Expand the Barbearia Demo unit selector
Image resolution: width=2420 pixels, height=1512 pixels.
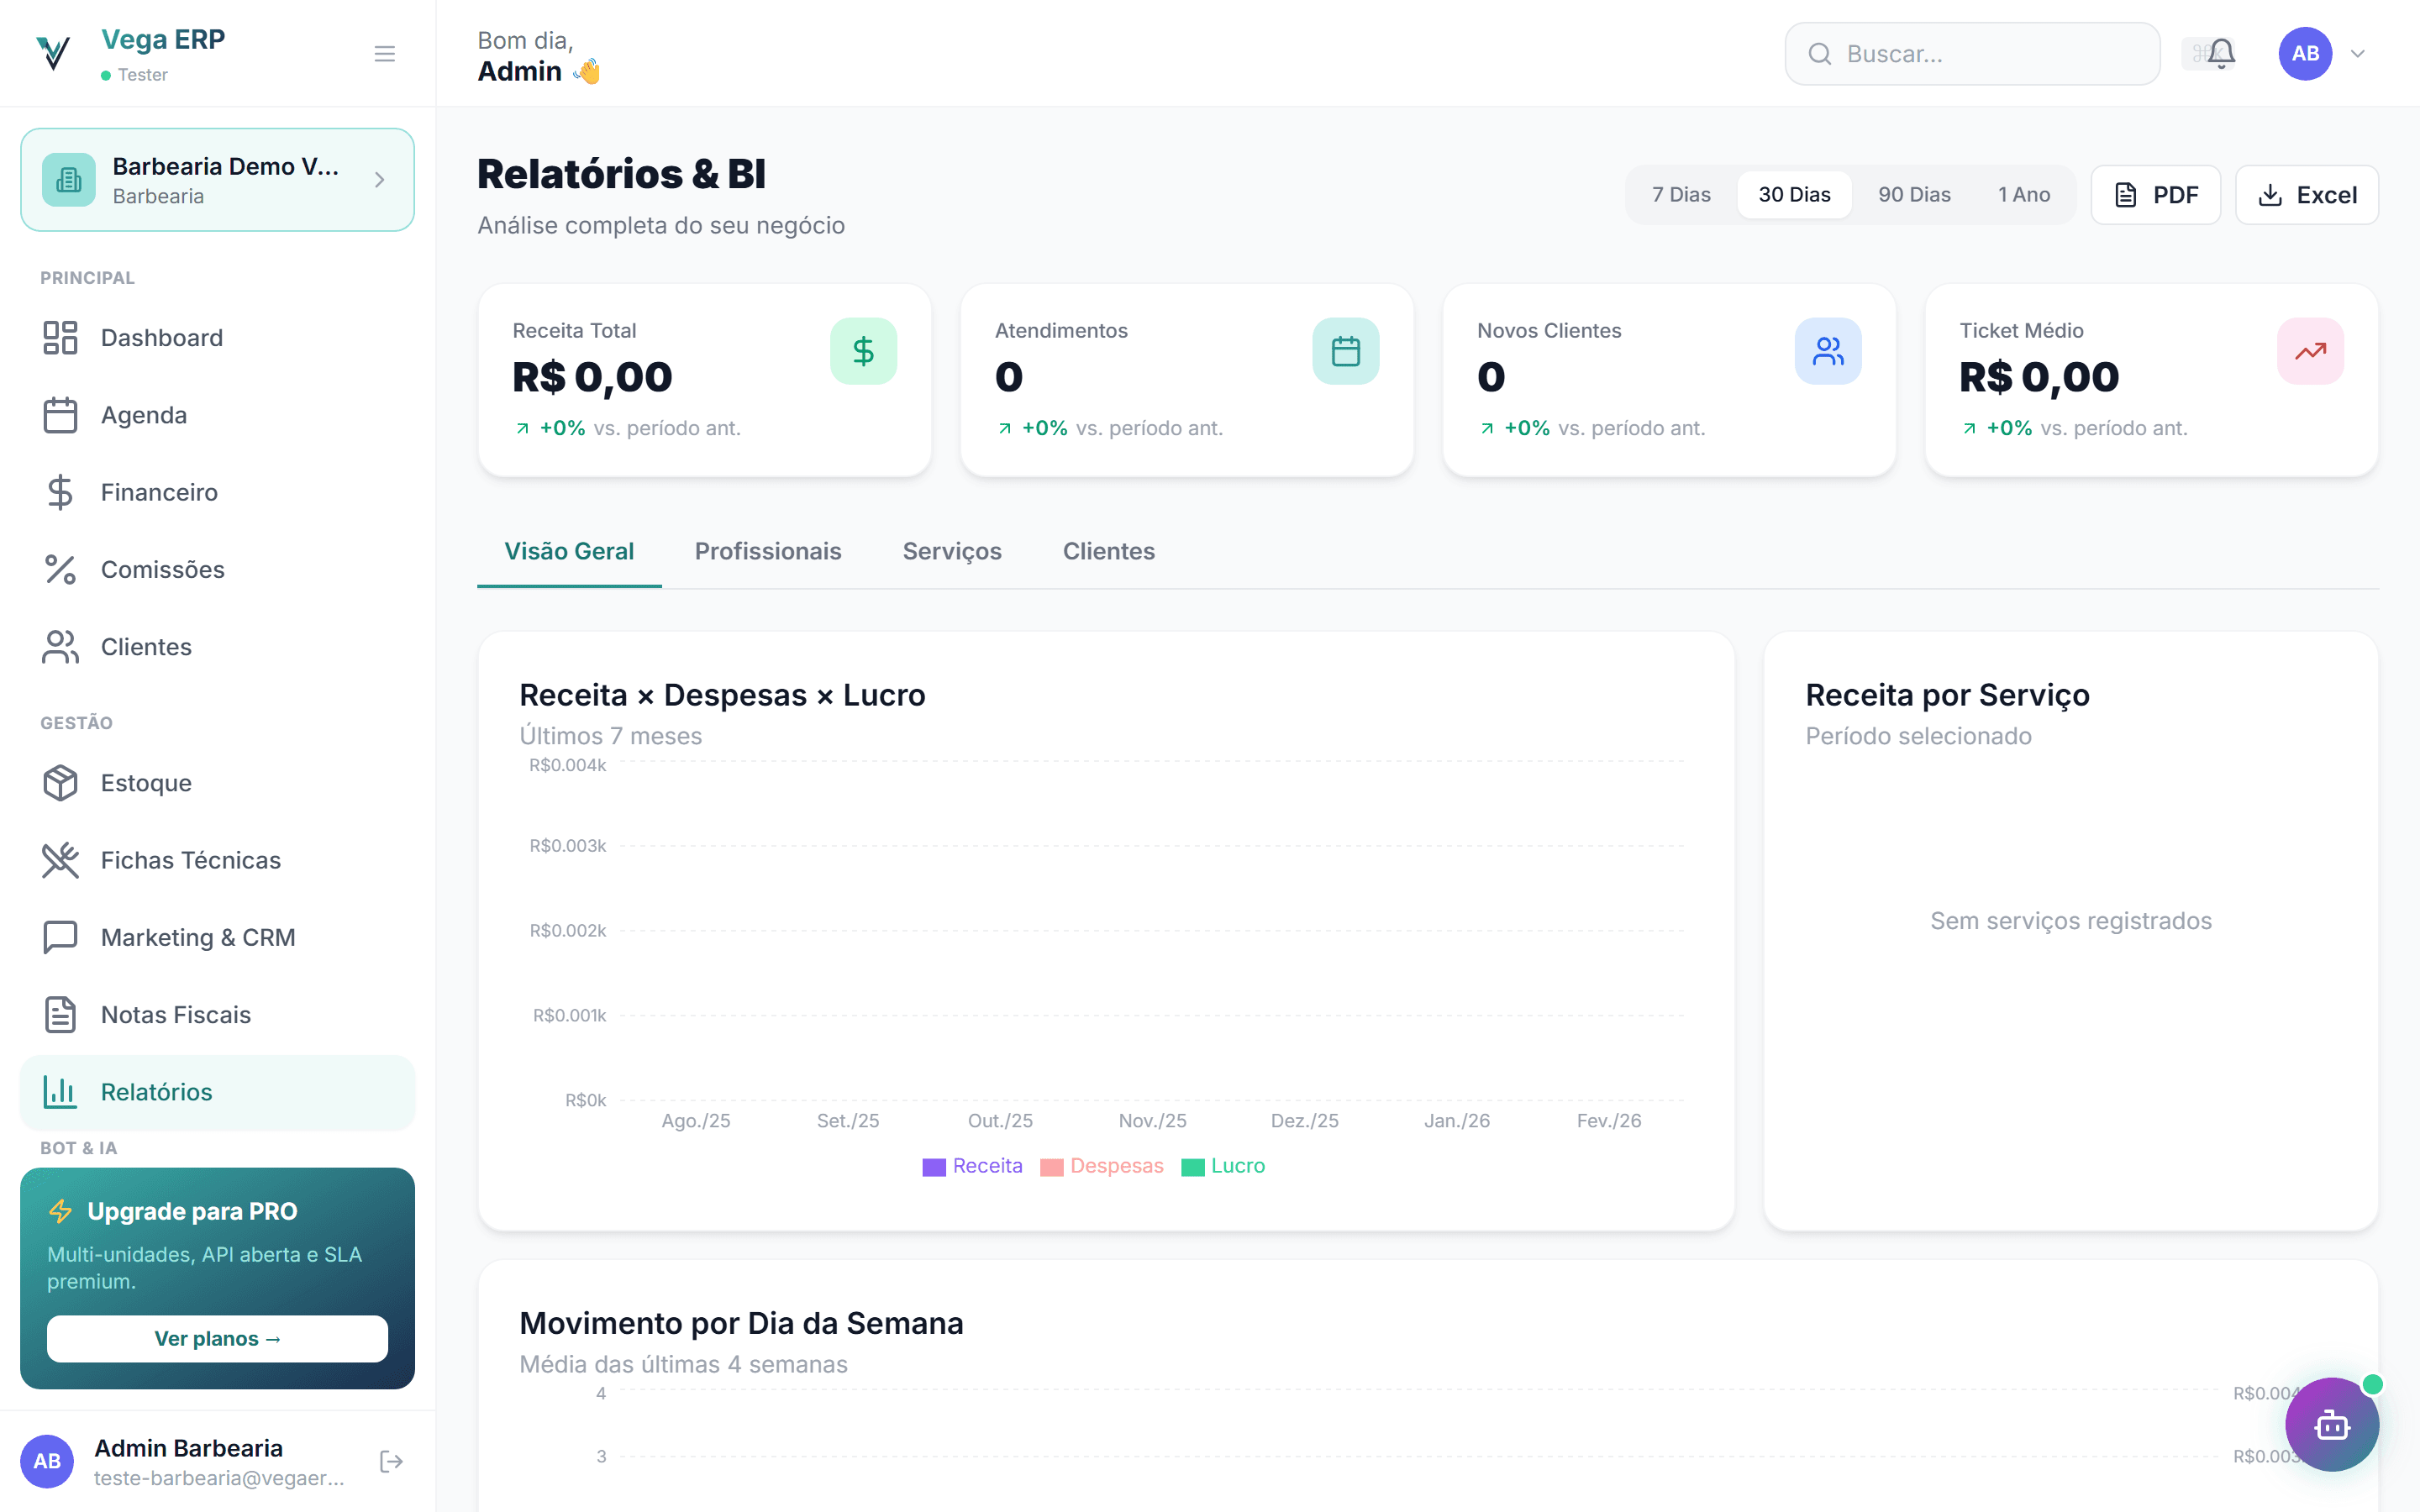[217, 180]
